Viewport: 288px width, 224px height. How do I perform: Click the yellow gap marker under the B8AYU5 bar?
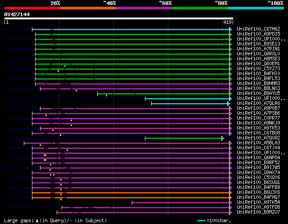coord(106,95)
